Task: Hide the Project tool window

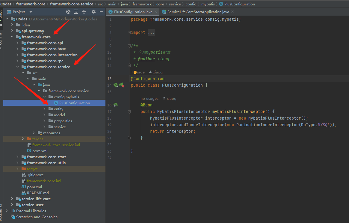Action: (102, 12)
